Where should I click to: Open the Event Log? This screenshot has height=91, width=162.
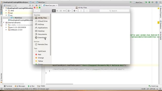coord(153,86)
